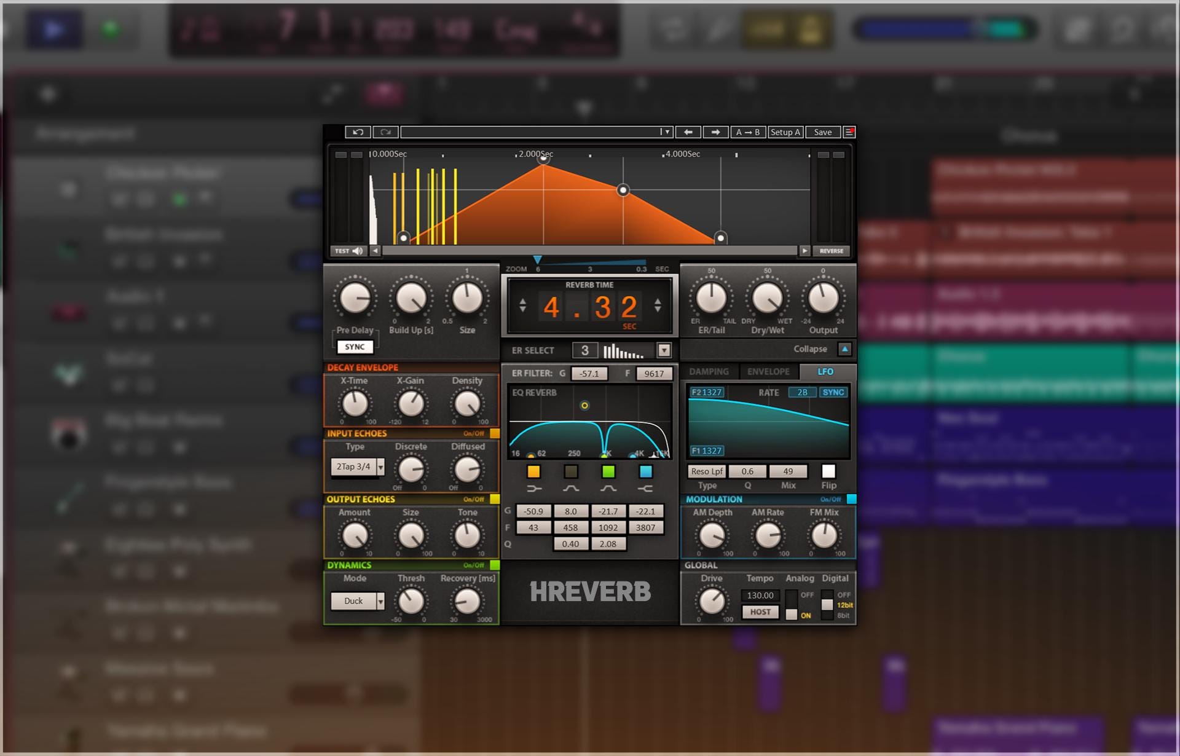Screen dimensions: 1180x756
Task: Click the TEST speaker button
Action: coord(349,251)
